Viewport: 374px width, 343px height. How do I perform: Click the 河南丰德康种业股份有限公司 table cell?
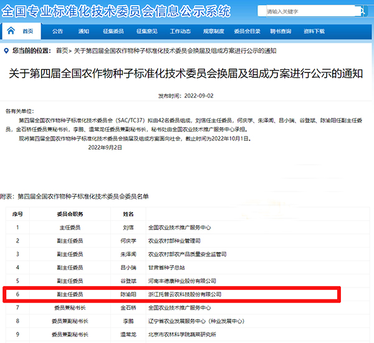click(182, 281)
